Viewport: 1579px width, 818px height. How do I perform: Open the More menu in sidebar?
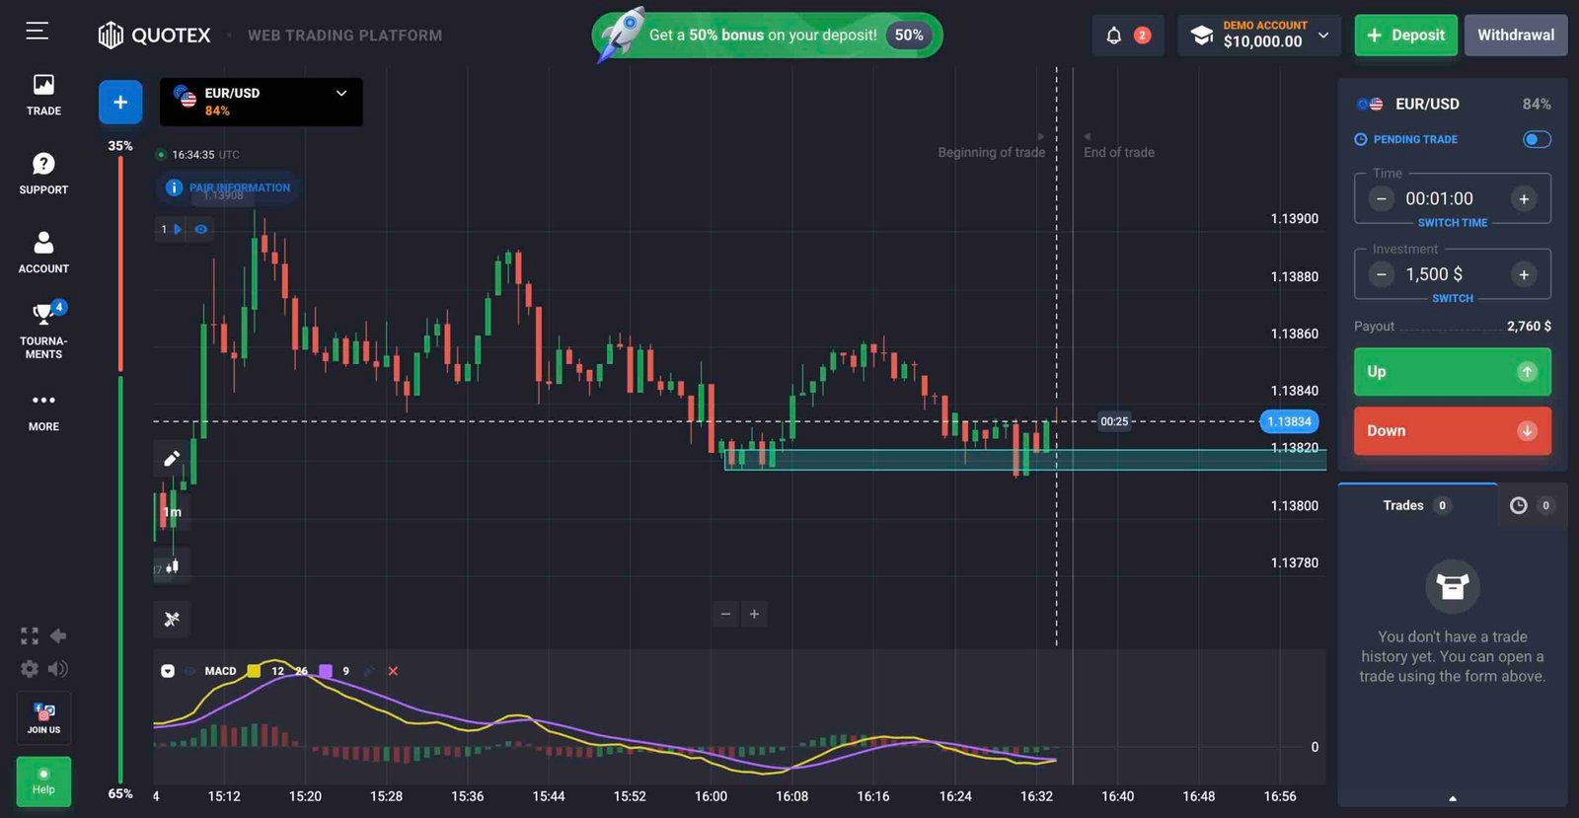point(43,411)
